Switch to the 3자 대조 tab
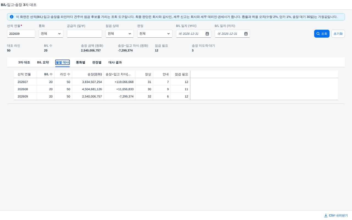This screenshot has width=352, height=220. pyautogui.click(x=24, y=62)
